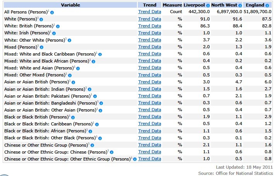
Task: Open info icon for Black or Black British: Caribbean
Action: [x=97, y=124]
